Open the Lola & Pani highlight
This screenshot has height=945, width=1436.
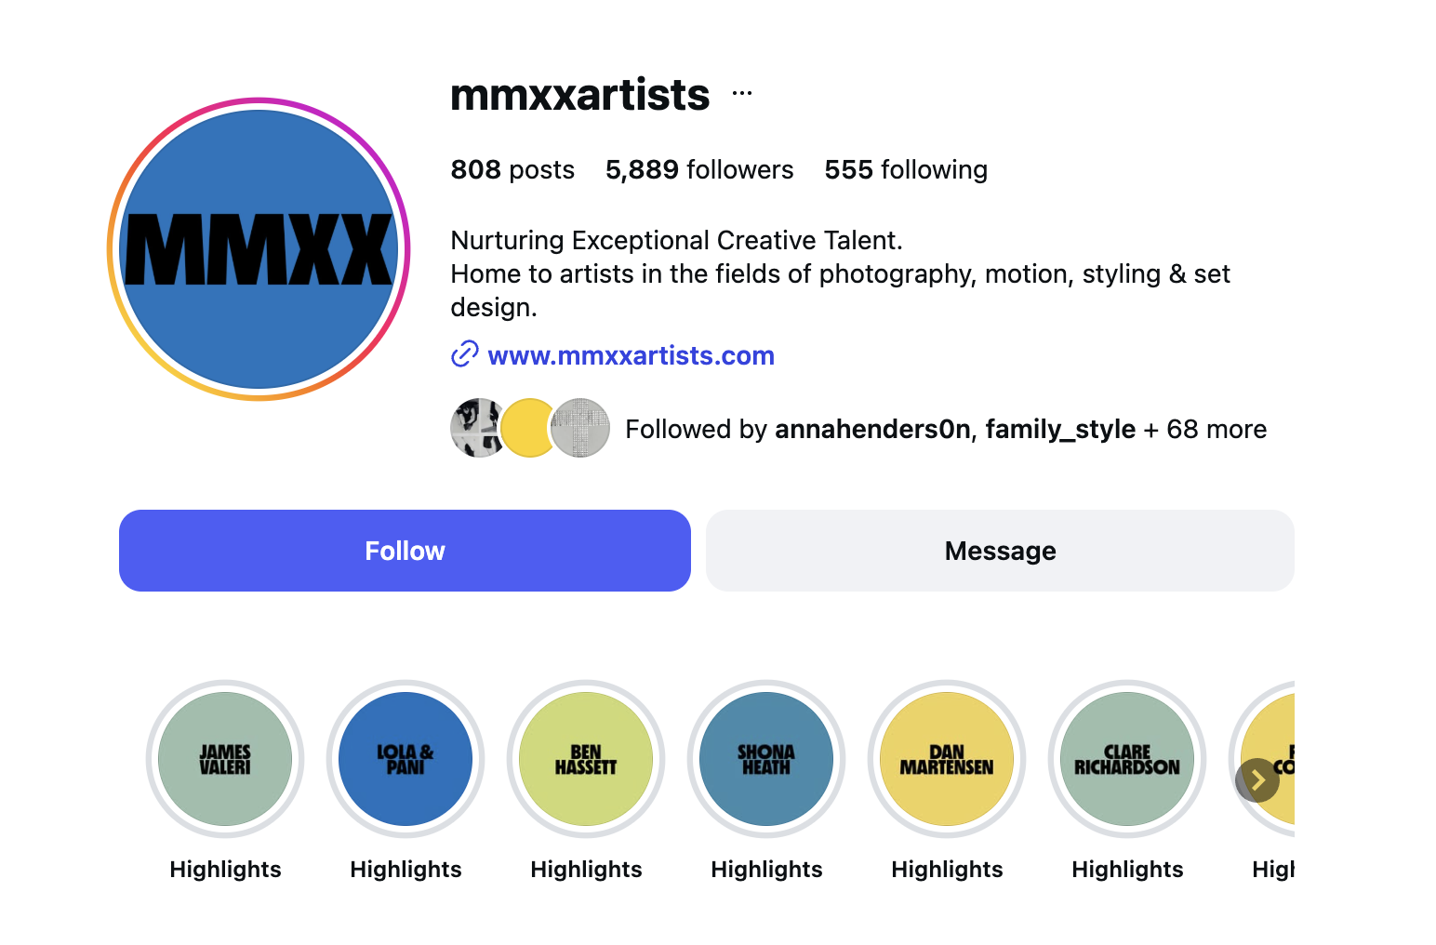406,759
